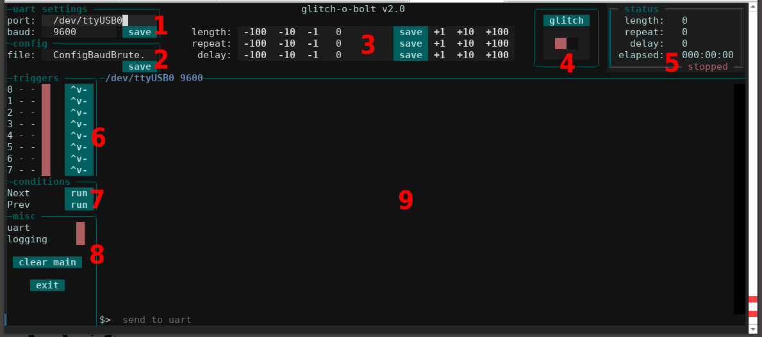Run the Prev condition
The height and width of the screenshot is (337, 762).
point(79,205)
